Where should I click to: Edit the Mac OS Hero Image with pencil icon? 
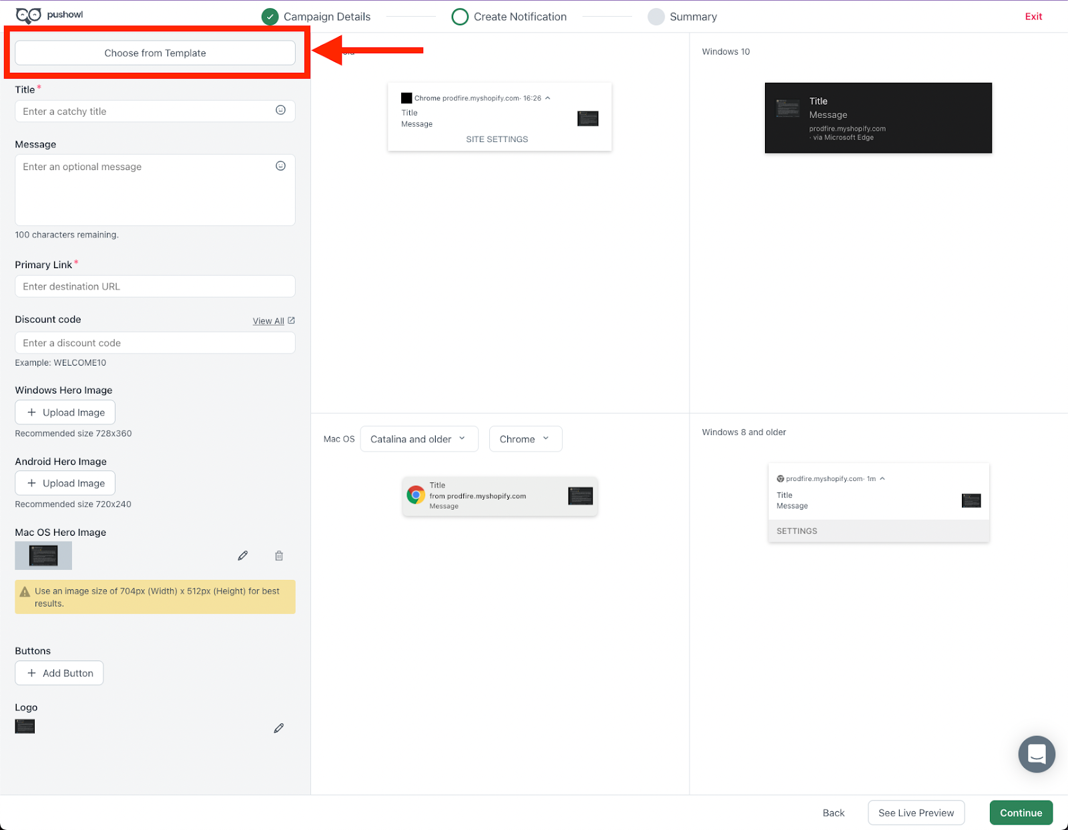point(243,555)
